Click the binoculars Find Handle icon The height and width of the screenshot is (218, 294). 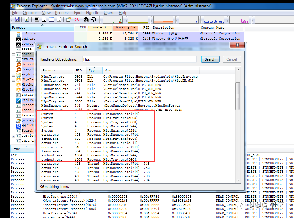86,19
